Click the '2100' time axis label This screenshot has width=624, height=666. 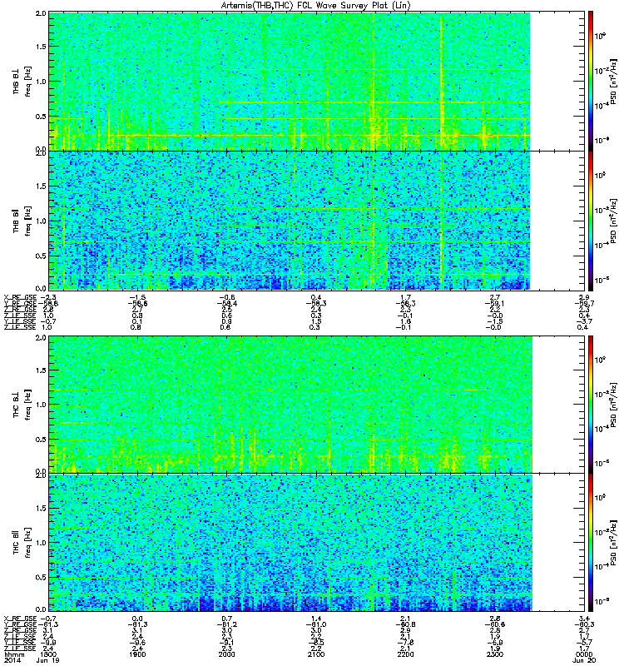[x=316, y=654]
